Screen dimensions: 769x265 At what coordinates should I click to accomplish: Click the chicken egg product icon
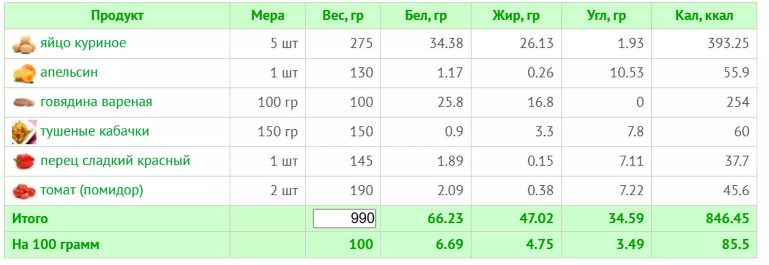coord(24,44)
